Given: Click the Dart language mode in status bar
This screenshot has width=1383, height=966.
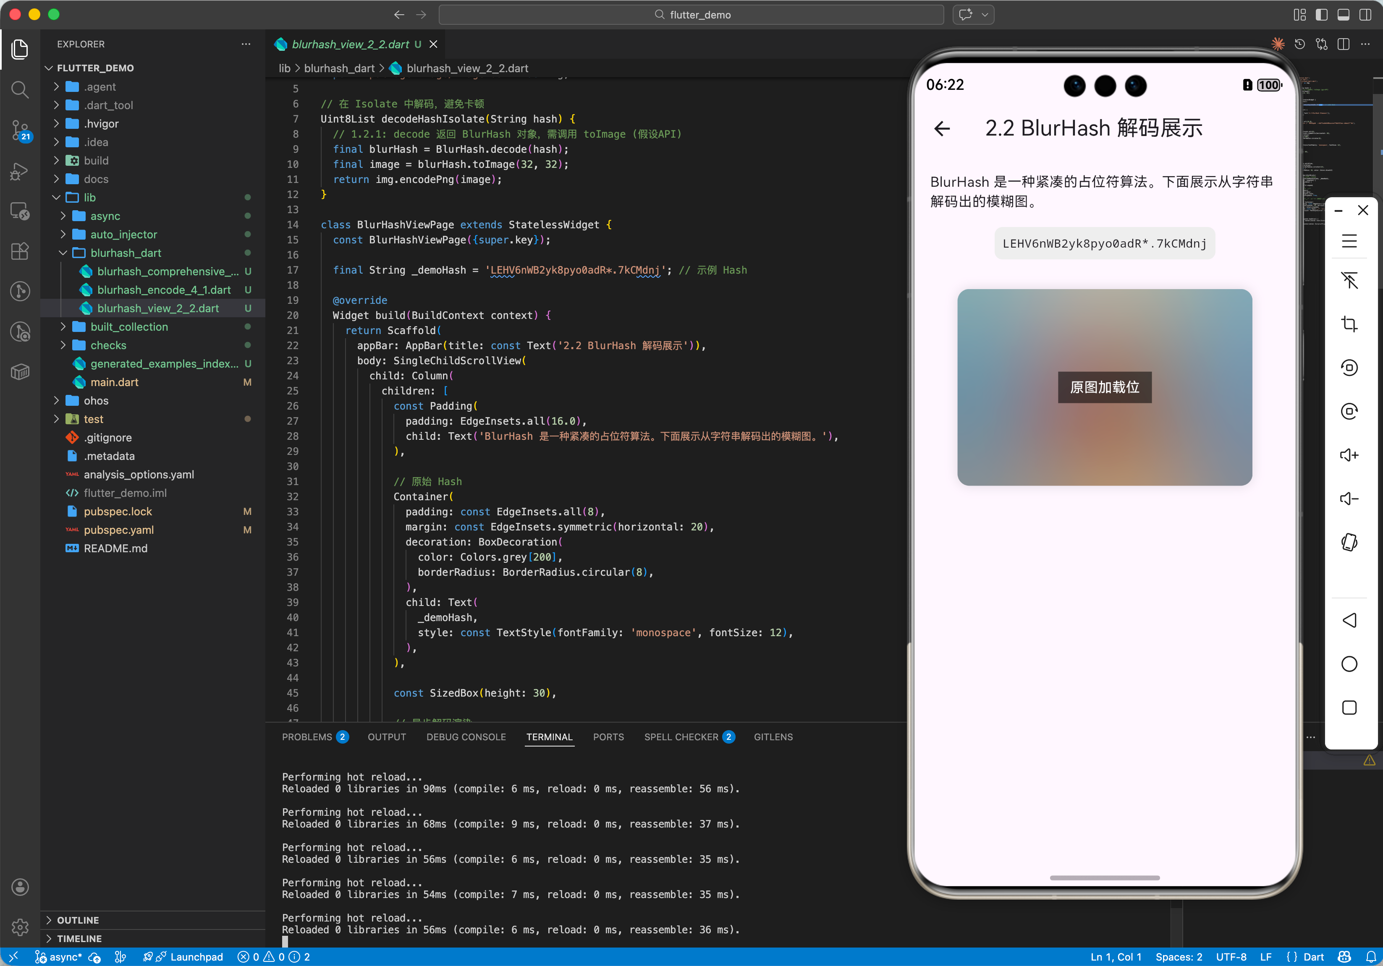Looking at the screenshot, I should tap(1313, 956).
